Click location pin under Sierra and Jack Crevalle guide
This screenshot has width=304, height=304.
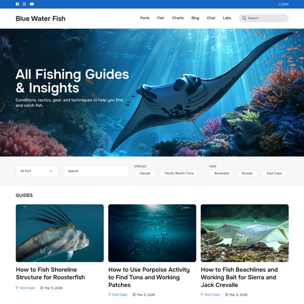click(202, 294)
